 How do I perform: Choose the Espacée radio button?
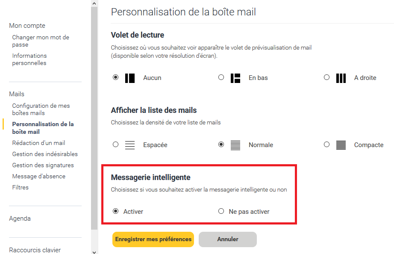click(x=115, y=145)
